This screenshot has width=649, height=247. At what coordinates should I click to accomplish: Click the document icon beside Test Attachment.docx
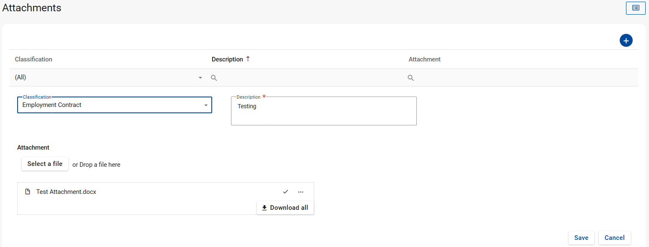point(28,192)
